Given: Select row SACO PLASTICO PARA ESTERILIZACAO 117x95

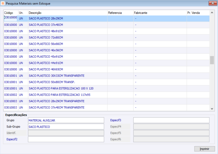Looking at the screenshot, I should [107, 95].
